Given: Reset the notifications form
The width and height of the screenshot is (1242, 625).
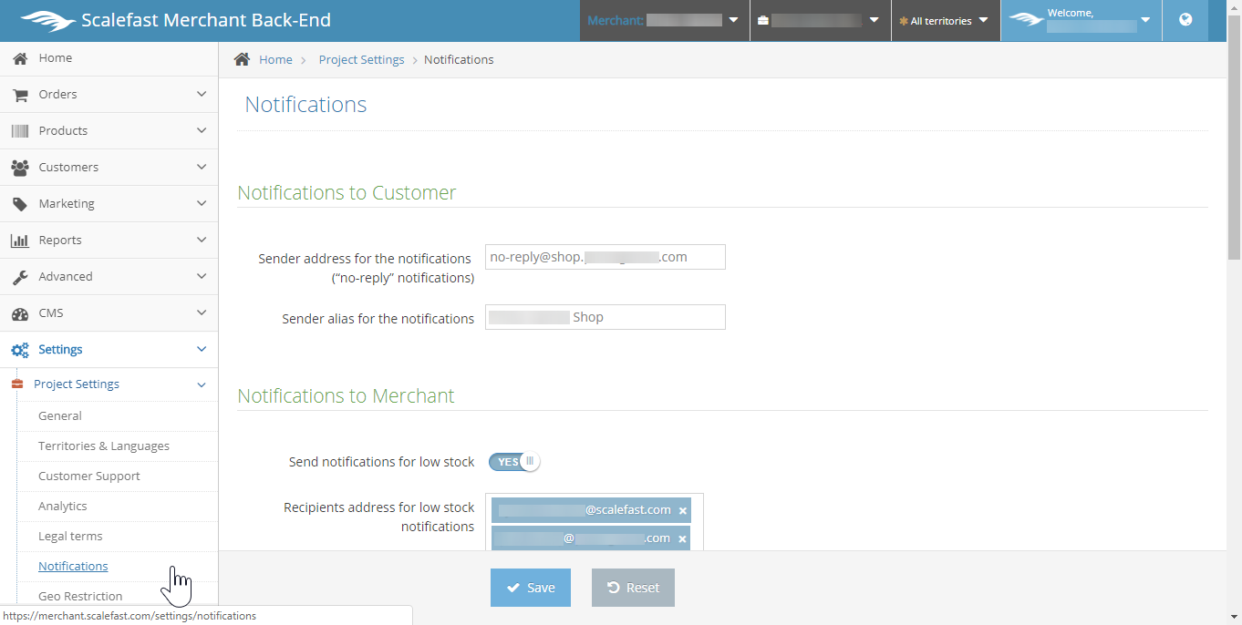Looking at the screenshot, I should point(633,588).
